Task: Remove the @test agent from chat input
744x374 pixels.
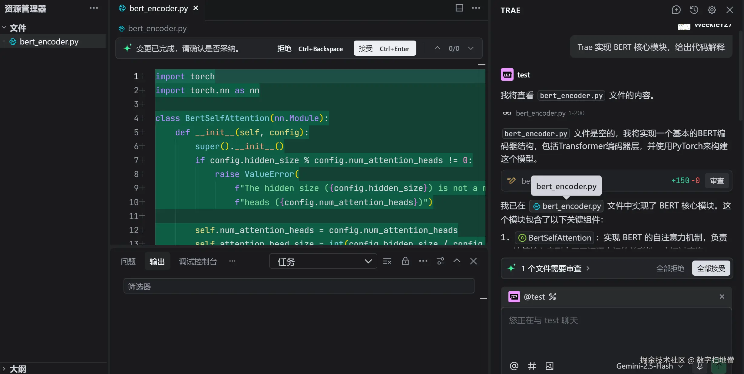Action: coord(722,297)
